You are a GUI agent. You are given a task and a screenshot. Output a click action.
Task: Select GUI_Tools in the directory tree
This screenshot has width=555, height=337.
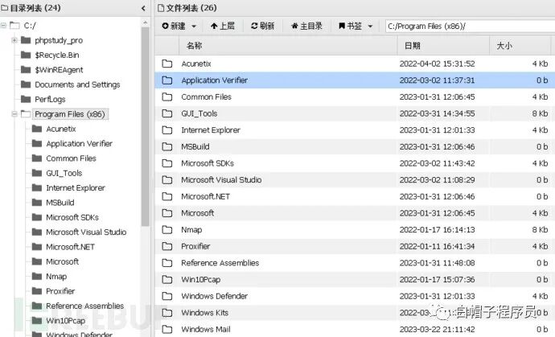64,173
